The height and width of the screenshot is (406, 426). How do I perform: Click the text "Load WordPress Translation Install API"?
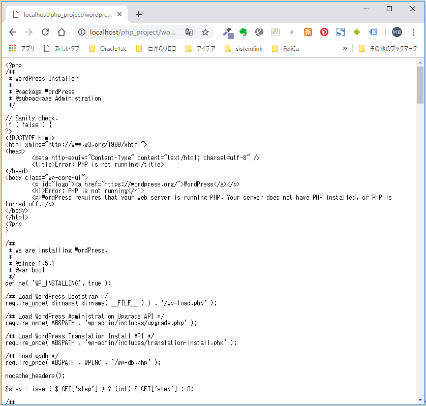[x=81, y=336]
